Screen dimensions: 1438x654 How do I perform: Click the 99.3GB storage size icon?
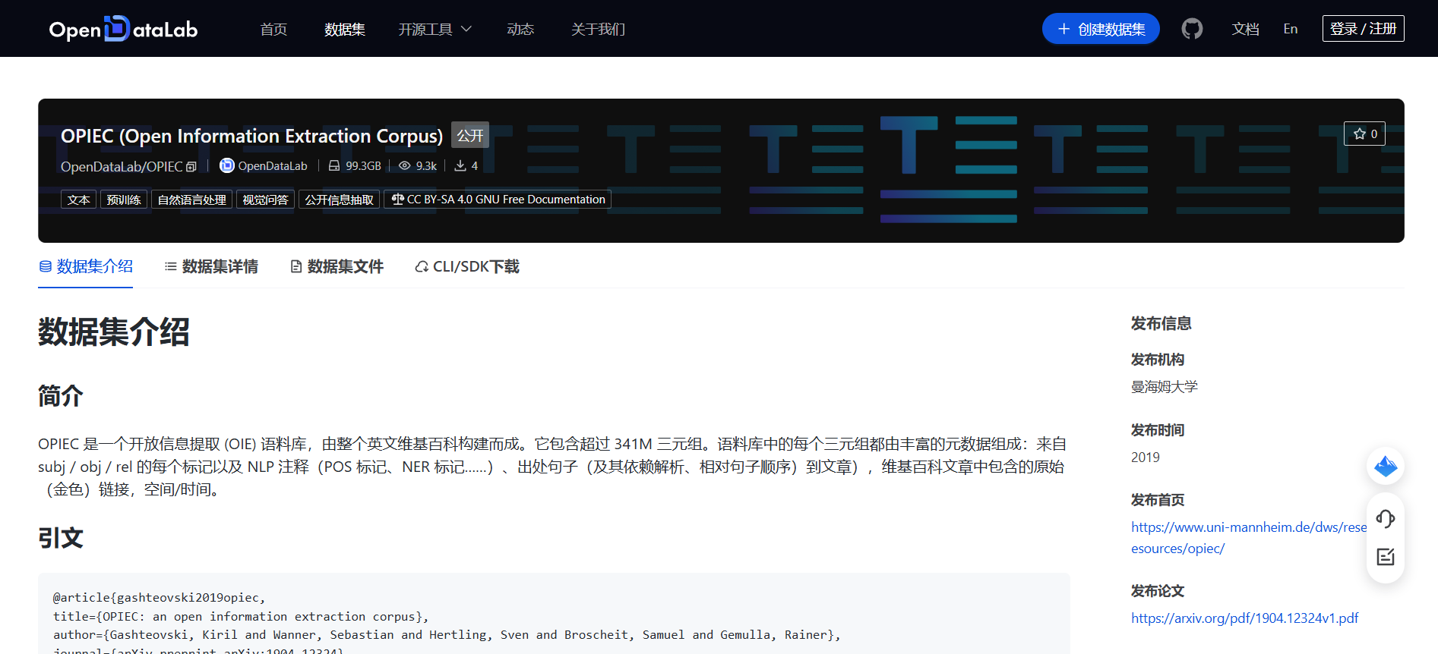coord(333,165)
